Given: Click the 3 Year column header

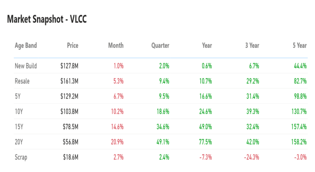Looking at the screenshot, I should point(252,46).
